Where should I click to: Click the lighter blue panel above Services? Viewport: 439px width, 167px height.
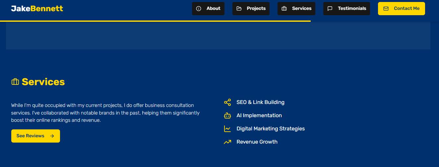[218, 36]
